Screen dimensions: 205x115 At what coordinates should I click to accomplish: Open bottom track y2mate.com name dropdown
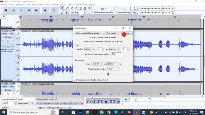pyautogui.click(x=9, y=84)
